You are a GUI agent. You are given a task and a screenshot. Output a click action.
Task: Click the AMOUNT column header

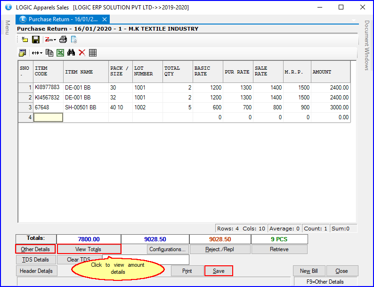pos(331,72)
